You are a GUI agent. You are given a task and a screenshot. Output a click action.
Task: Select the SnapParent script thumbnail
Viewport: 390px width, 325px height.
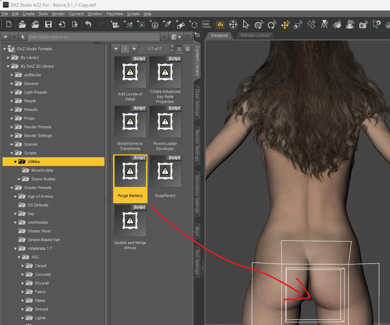coord(165,171)
